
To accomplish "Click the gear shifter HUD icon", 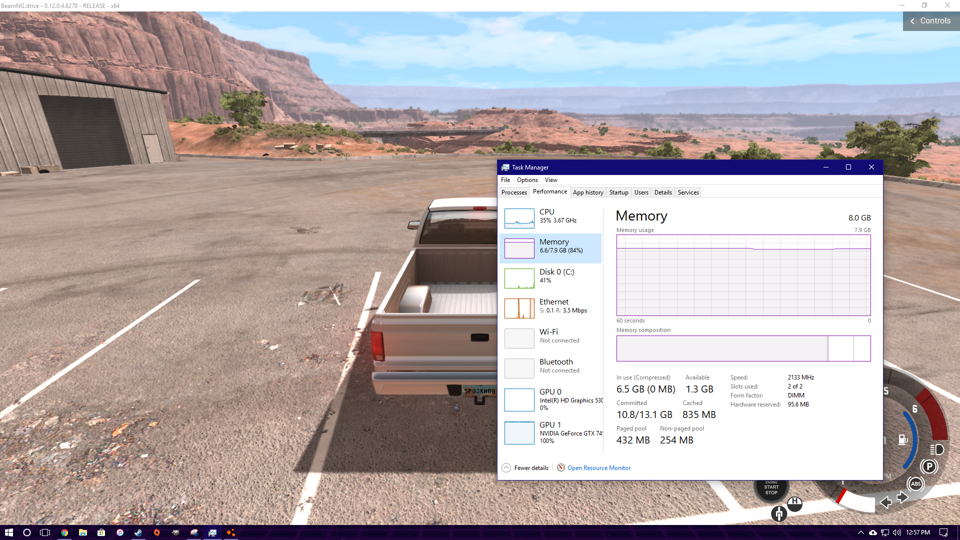I will pyautogui.click(x=779, y=513).
